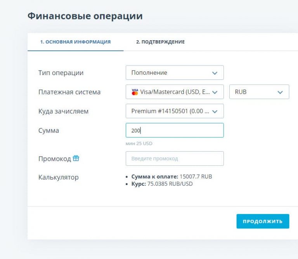Click the Финансовые операции page heading

click(x=85, y=16)
